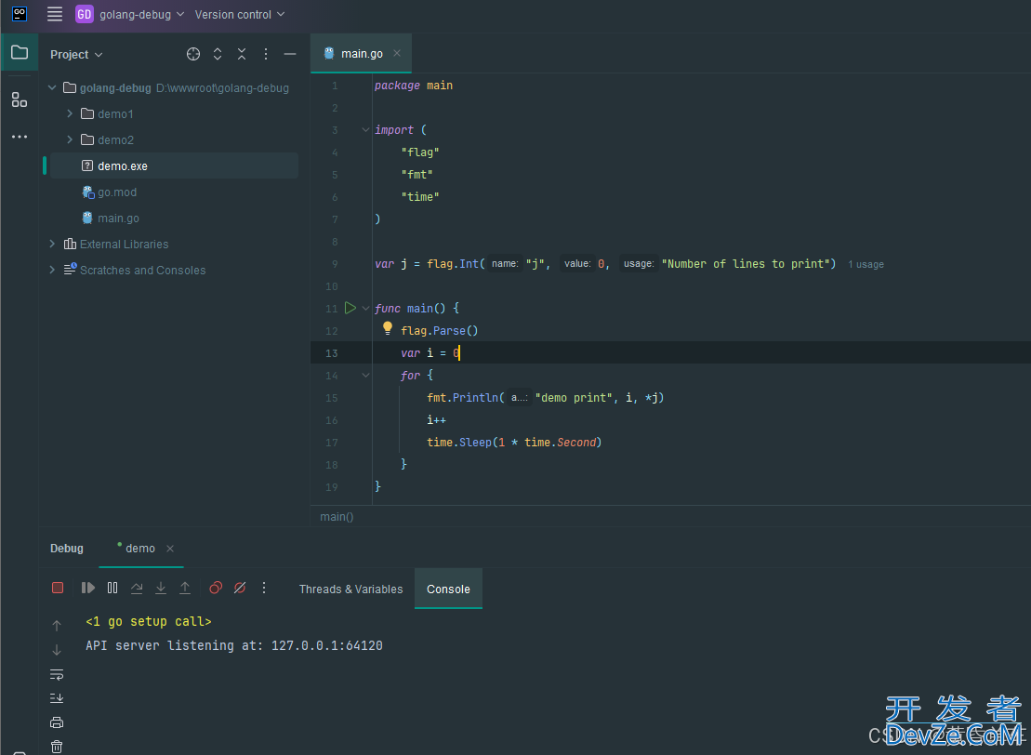Stop the debug session
Image resolution: width=1031 pixels, height=755 pixels.
coord(58,588)
